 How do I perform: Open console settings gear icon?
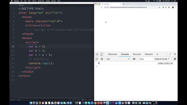pyautogui.click(x=175, y=59)
